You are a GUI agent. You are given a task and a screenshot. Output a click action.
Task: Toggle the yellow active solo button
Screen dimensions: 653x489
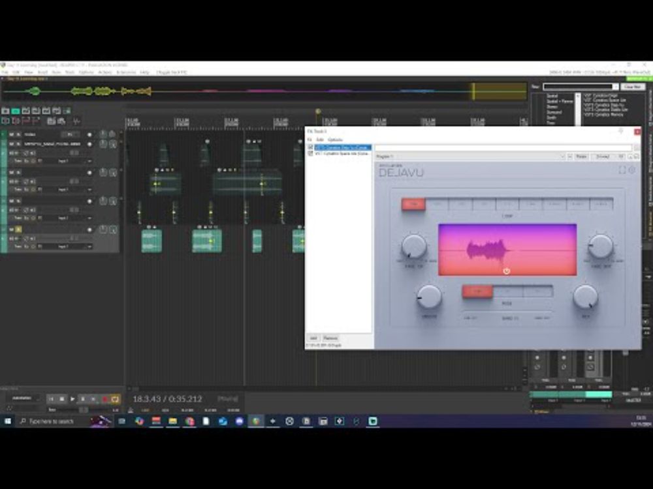coord(18,230)
